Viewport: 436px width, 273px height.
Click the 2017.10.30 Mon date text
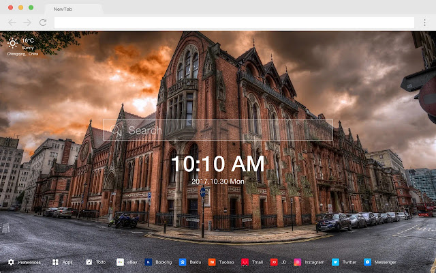218,182
